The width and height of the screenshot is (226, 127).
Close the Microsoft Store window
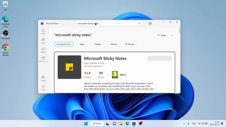[x=177, y=22]
